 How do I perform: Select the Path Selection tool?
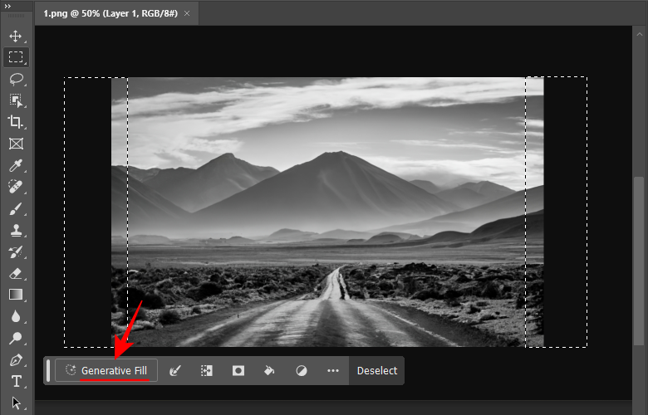tap(16, 403)
